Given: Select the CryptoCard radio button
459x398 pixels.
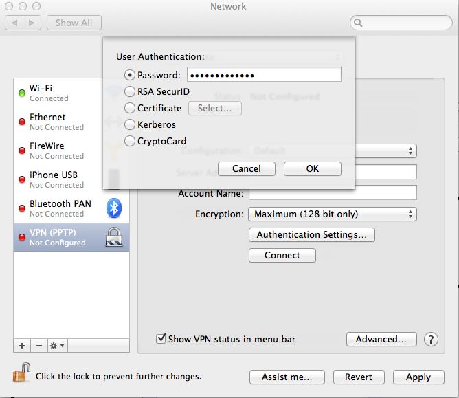Looking at the screenshot, I should pos(130,141).
